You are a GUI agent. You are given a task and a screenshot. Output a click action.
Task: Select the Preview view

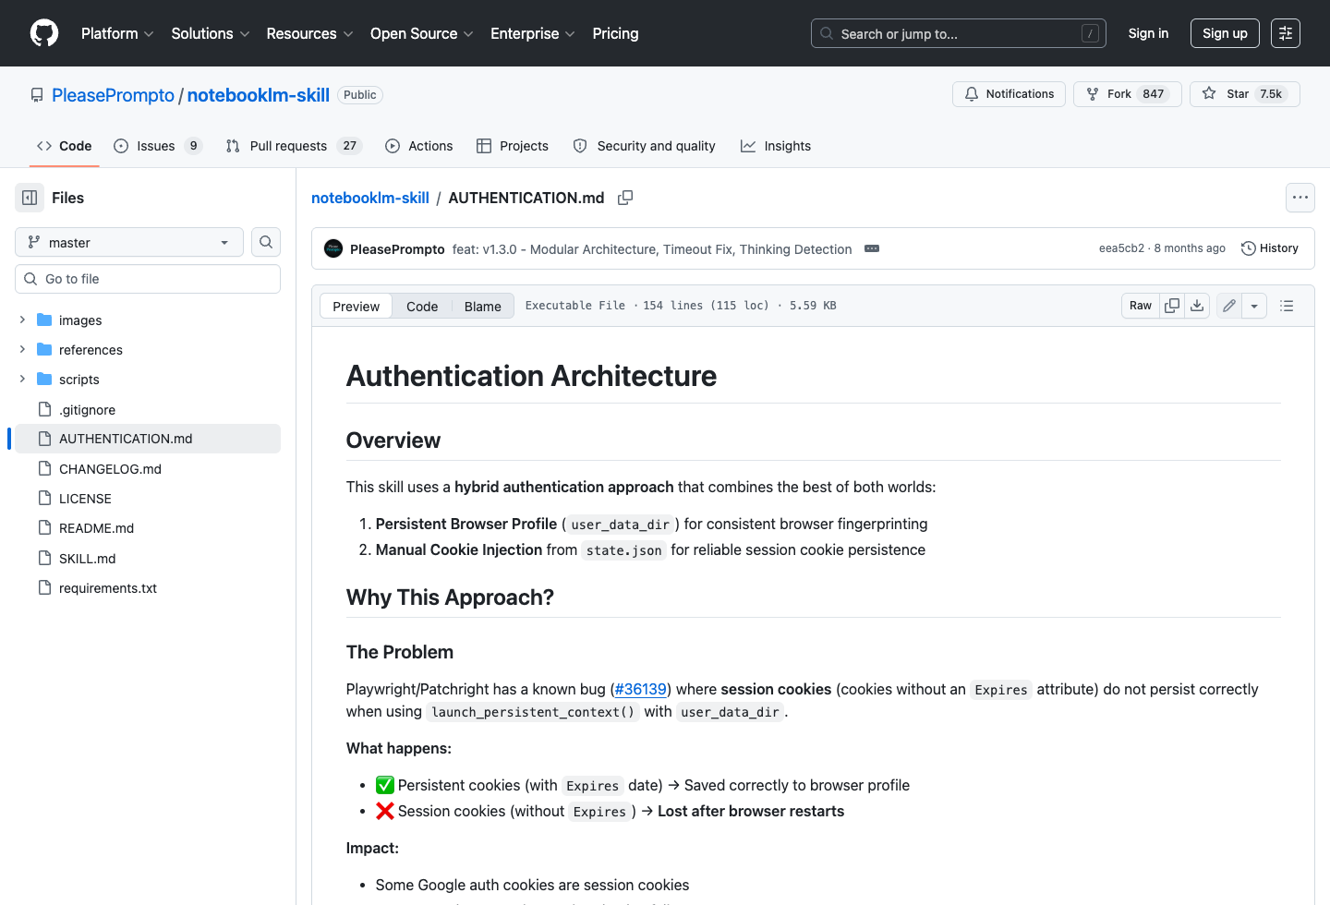click(x=356, y=307)
